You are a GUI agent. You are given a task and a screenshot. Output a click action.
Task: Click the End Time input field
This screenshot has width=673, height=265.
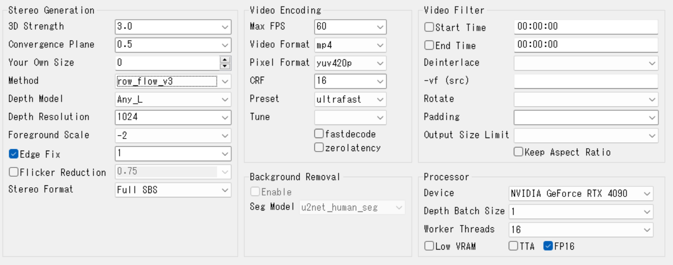coord(586,45)
